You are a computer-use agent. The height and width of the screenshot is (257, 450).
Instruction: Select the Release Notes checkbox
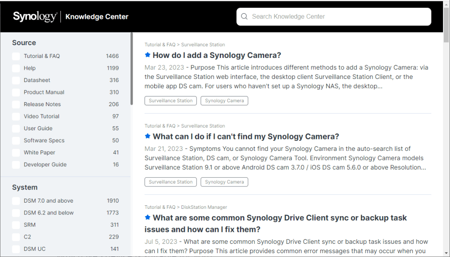click(x=16, y=104)
